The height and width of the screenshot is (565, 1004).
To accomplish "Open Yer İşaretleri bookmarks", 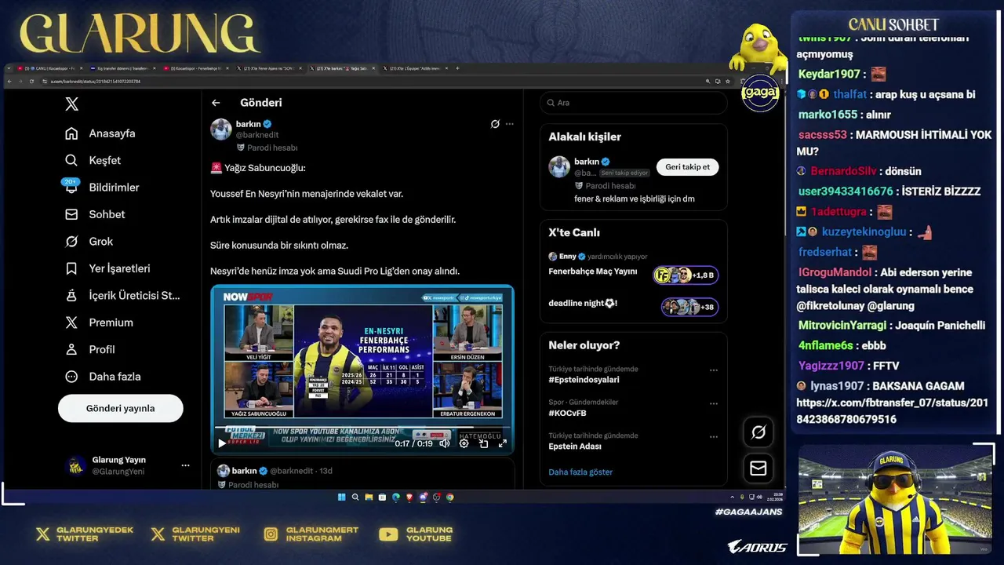I will (x=107, y=268).
